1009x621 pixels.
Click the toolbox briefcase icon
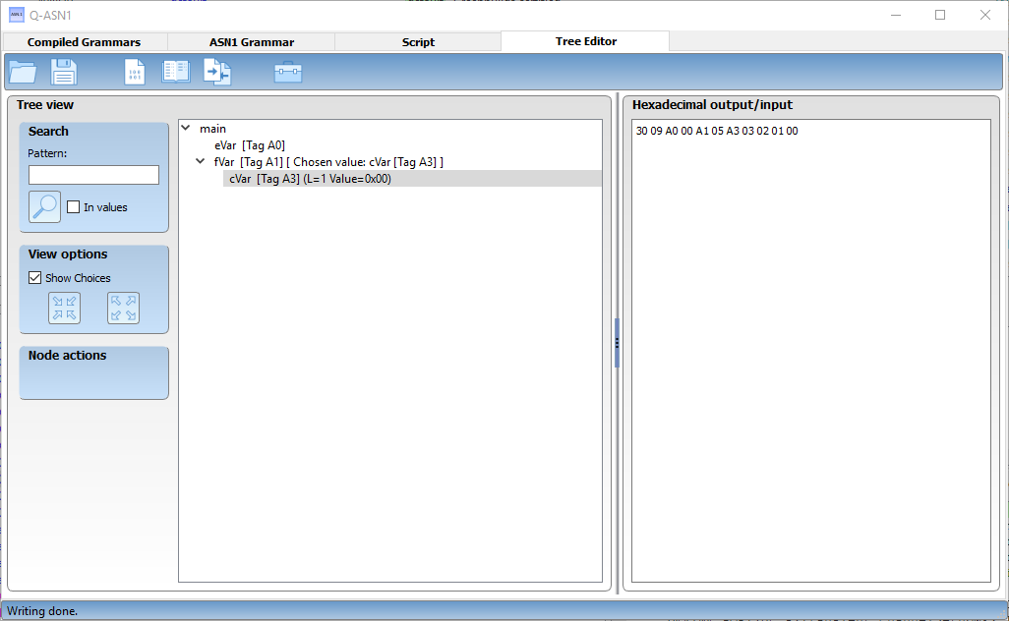[x=288, y=72]
